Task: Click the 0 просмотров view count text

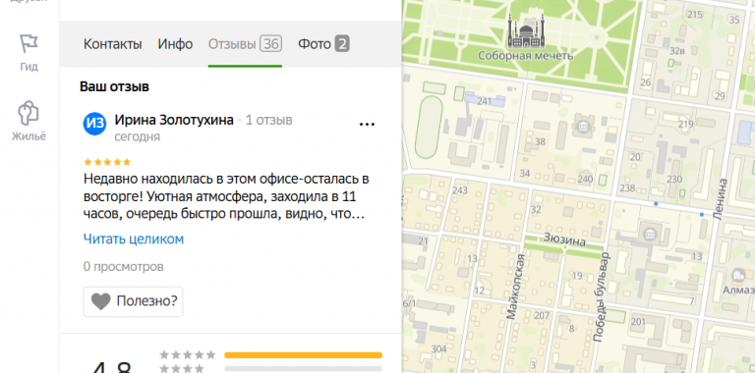Action: [123, 266]
